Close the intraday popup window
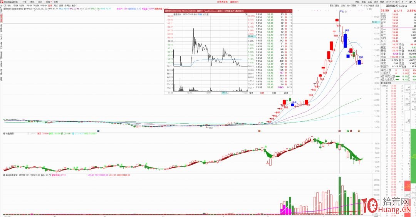The width and height of the screenshot is (416, 217). [291, 11]
